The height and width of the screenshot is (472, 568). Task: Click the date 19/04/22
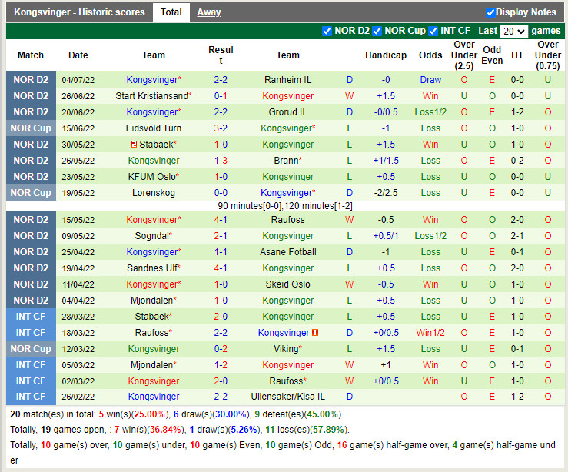(x=78, y=268)
